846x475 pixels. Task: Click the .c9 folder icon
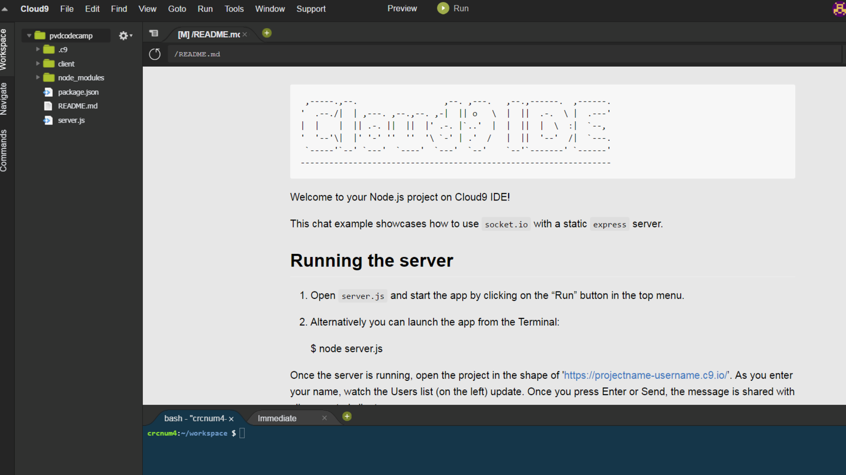tap(49, 49)
